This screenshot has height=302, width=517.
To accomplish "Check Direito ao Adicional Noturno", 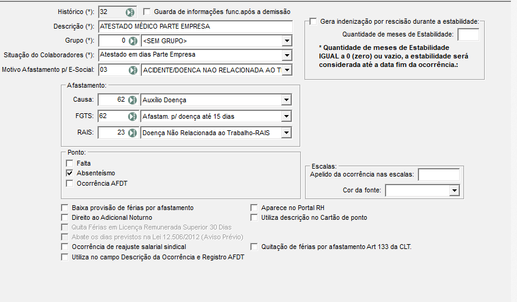I will [65, 217].
